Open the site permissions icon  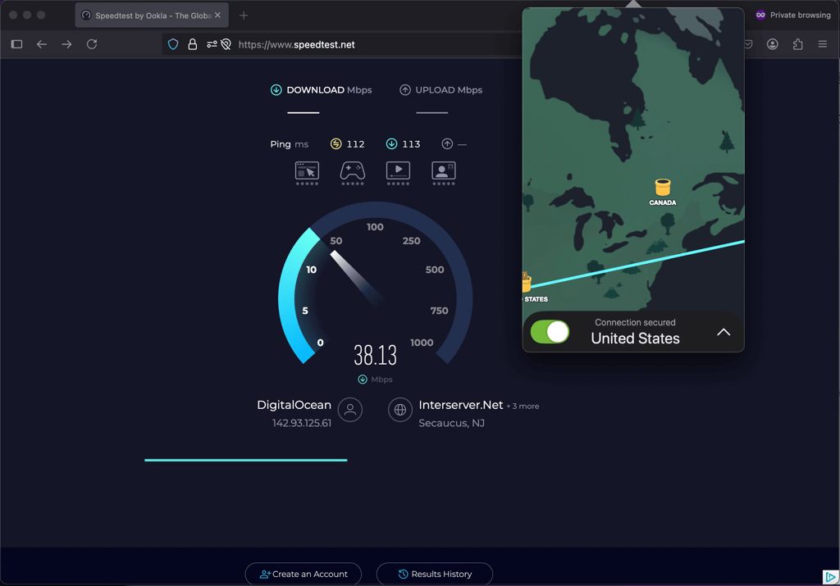(x=212, y=44)
